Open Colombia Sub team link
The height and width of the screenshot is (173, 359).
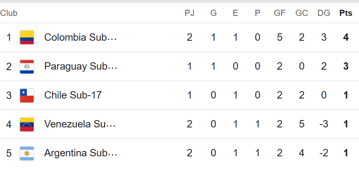point(81,37)
